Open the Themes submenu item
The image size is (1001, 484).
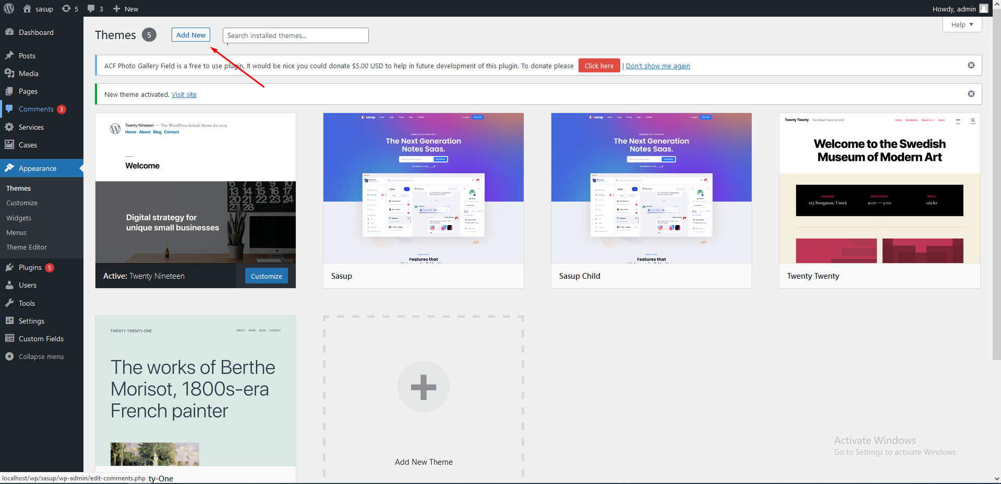pyautogui.click(x=18, y=188)
